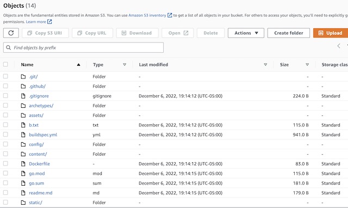The image size is (348, 208).
Task: Click the magnifier icon in search box
Action: (x=9, y=47)
